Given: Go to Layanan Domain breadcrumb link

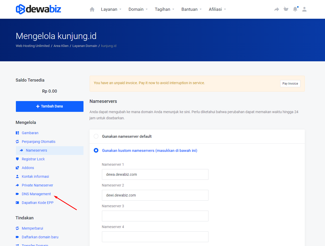Looking at the screenshot, I should 85,46.
